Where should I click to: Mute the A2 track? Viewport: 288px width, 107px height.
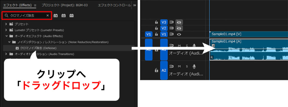pyautogui.click(x=179, y=66)
